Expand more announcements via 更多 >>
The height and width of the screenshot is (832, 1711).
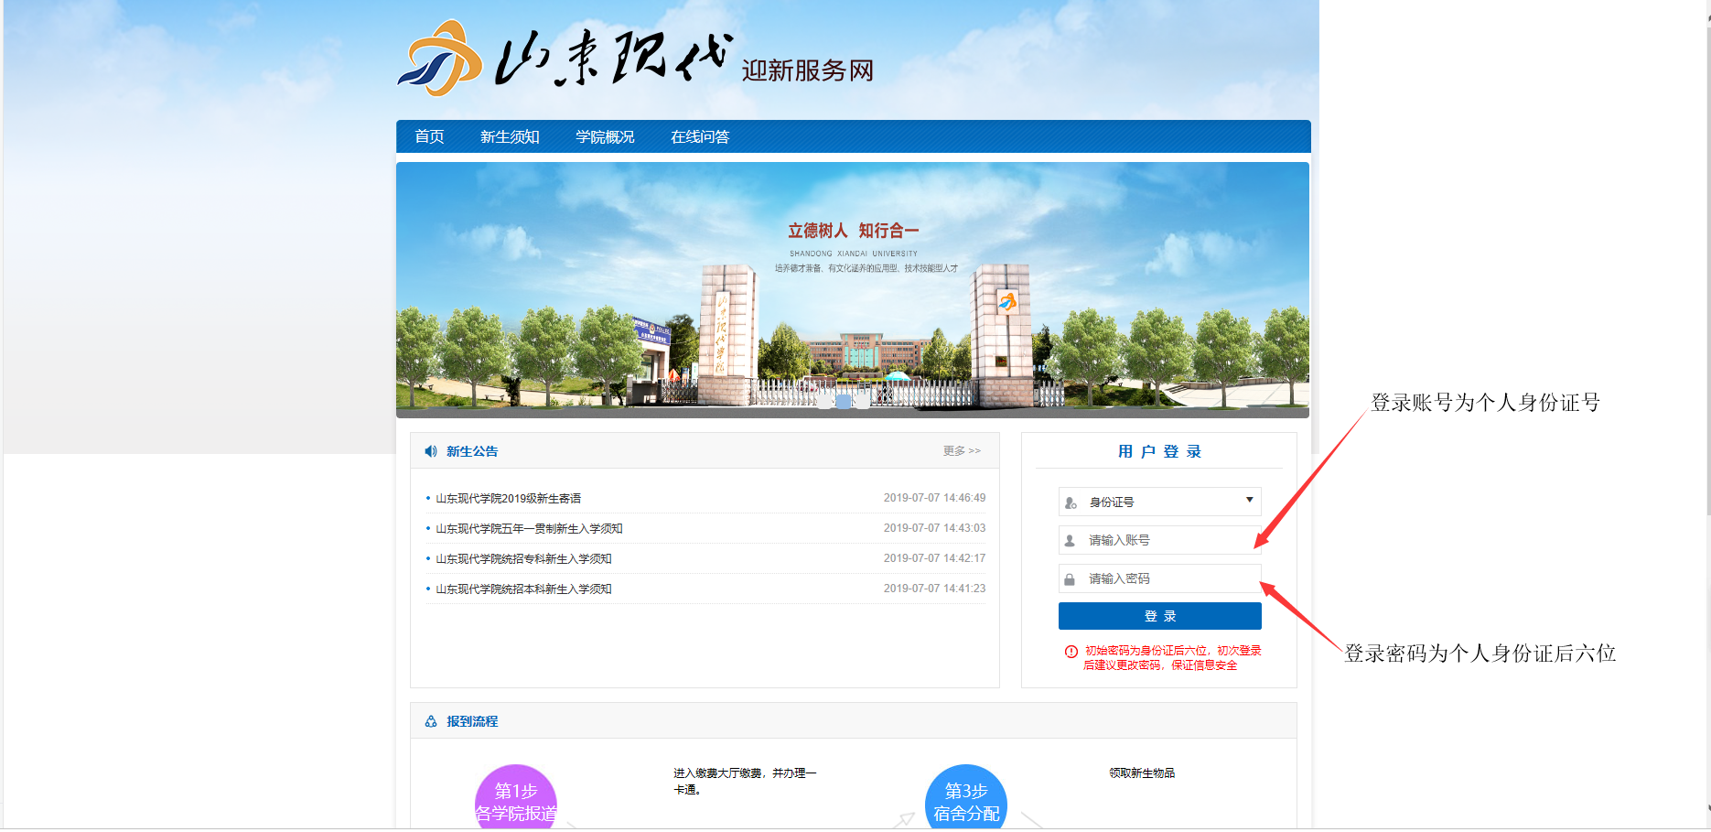pos(962,451)
